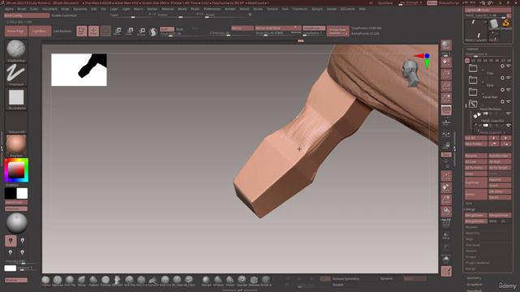The width and height of the screenshot is (520, 292).
Task: Open the Alpha menu
Action: pos(9,9)
